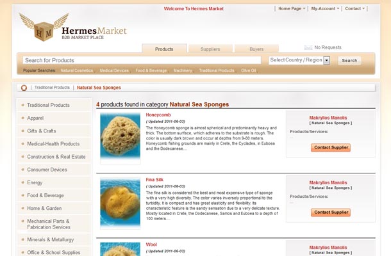Image resolution: width=391 pixels, height=256 pixels.
Task: Click the envelope icon beside No Requests
Action: pyautogui.click(x=308, y=47)
